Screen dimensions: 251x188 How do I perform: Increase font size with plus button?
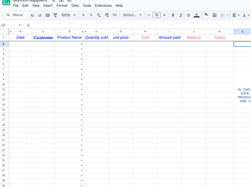(x=164, y=15)
